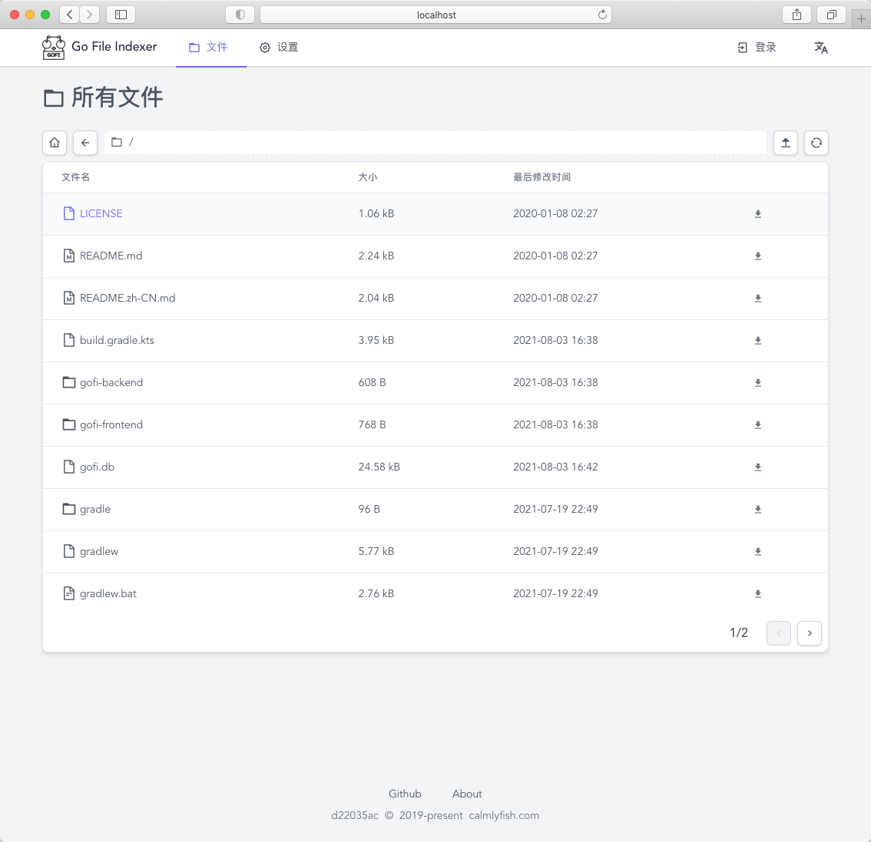The width and height of the screenshot is (871, 842).
Task: Download README.md using its row icon
Action: click(x=757, y=256)
